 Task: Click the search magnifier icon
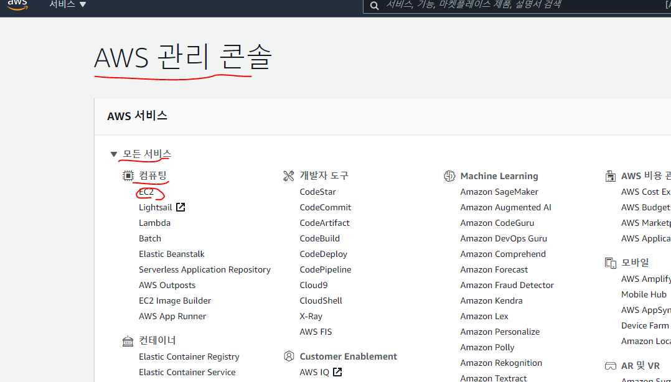tap(375, 6)
